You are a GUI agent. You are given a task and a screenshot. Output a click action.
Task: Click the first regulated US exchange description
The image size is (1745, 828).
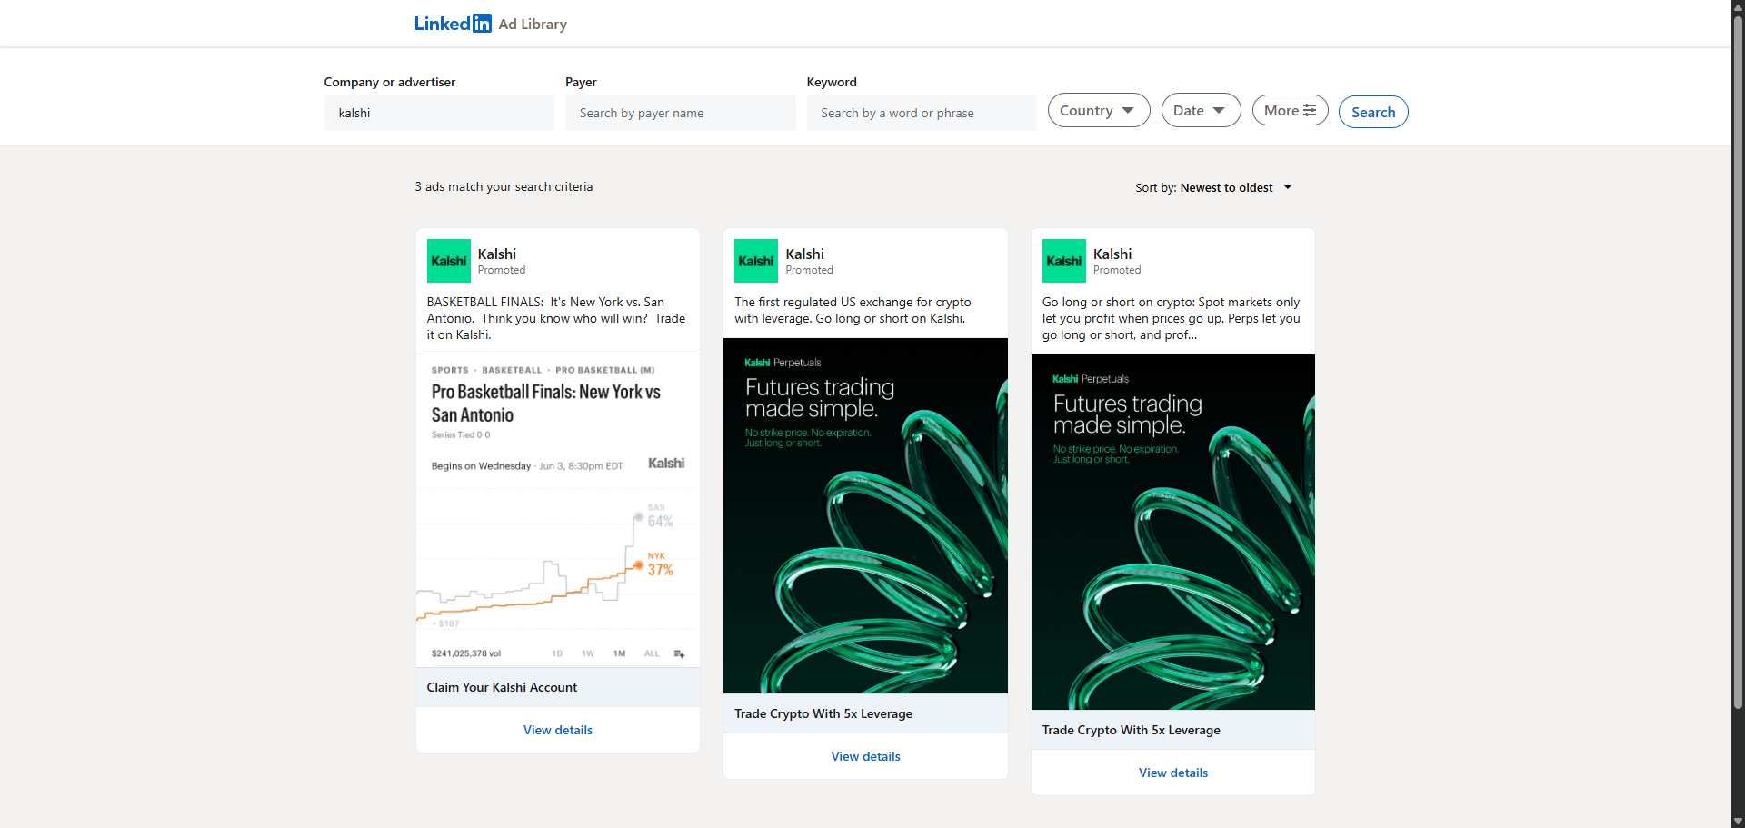pyautogui.click(x=853, y=310)
